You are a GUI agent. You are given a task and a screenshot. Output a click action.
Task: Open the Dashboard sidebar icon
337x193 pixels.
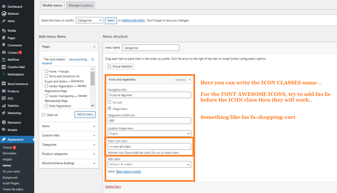click(x=4, y=6)
